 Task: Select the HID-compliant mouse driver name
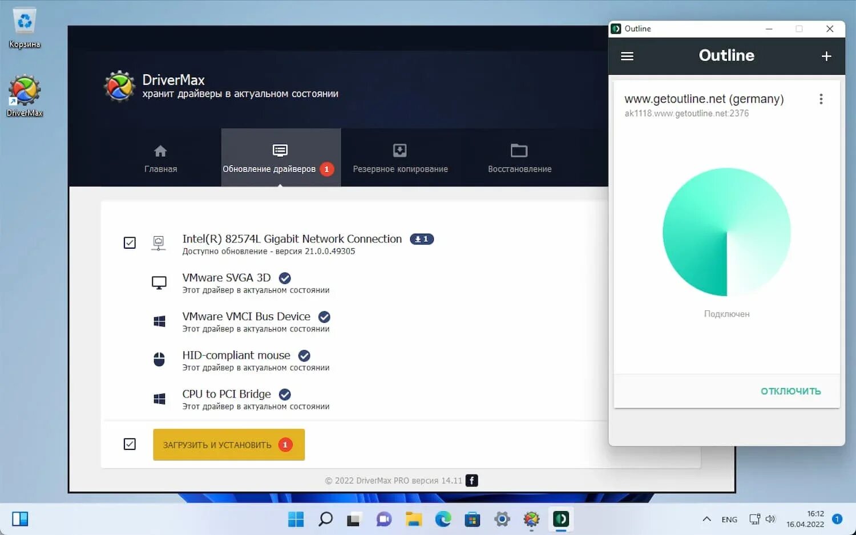coord(236,355)
